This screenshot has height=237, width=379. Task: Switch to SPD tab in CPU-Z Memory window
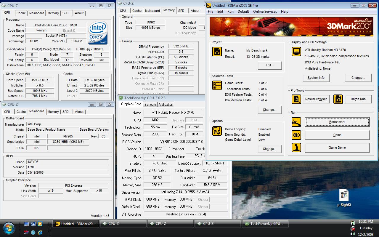181,11
